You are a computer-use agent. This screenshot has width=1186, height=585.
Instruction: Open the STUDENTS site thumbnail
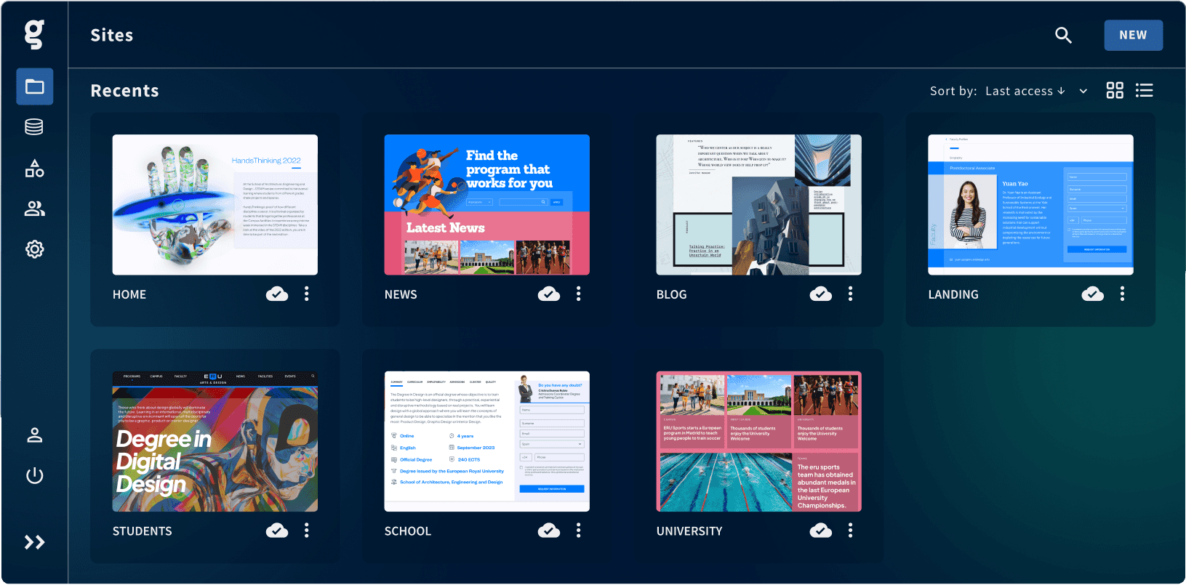coord(215,442)
